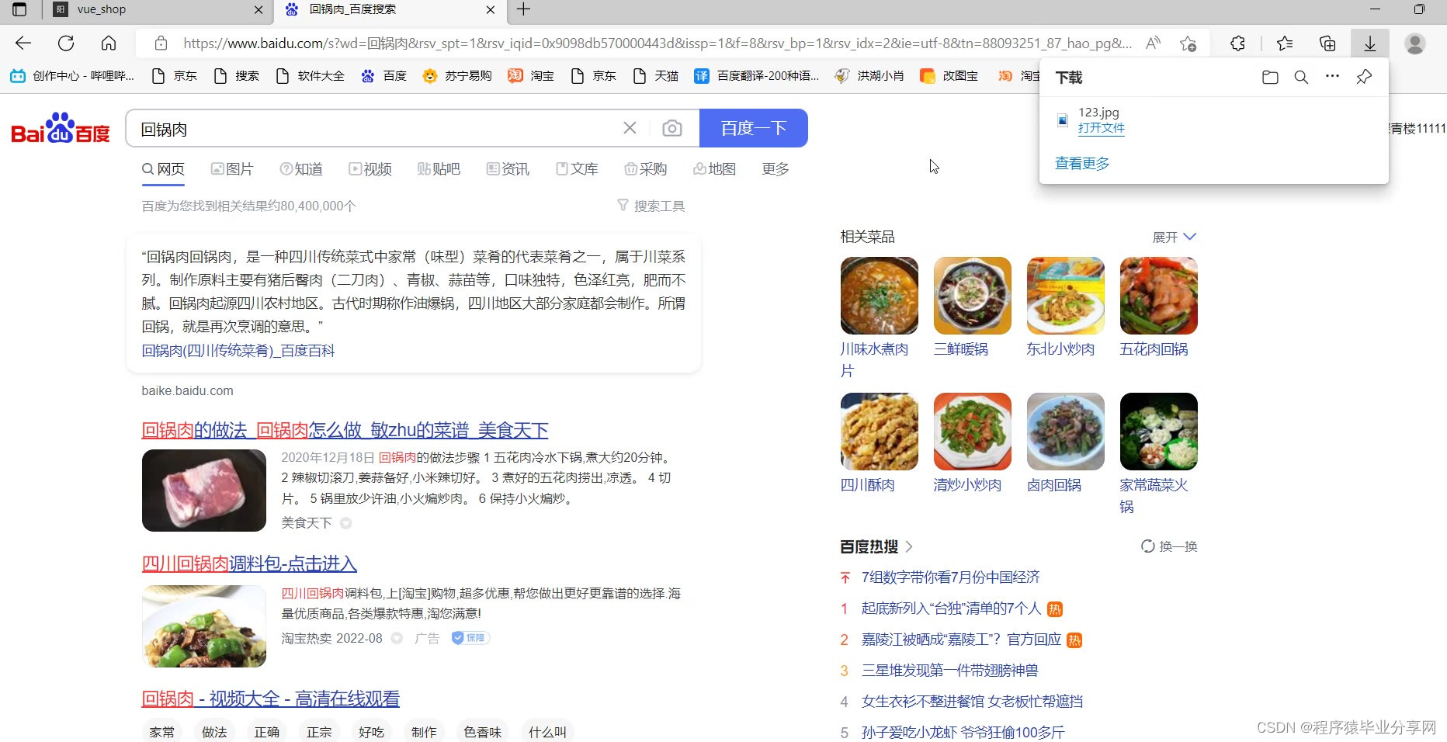Select the 知道 search tab

tap(301, 169)
